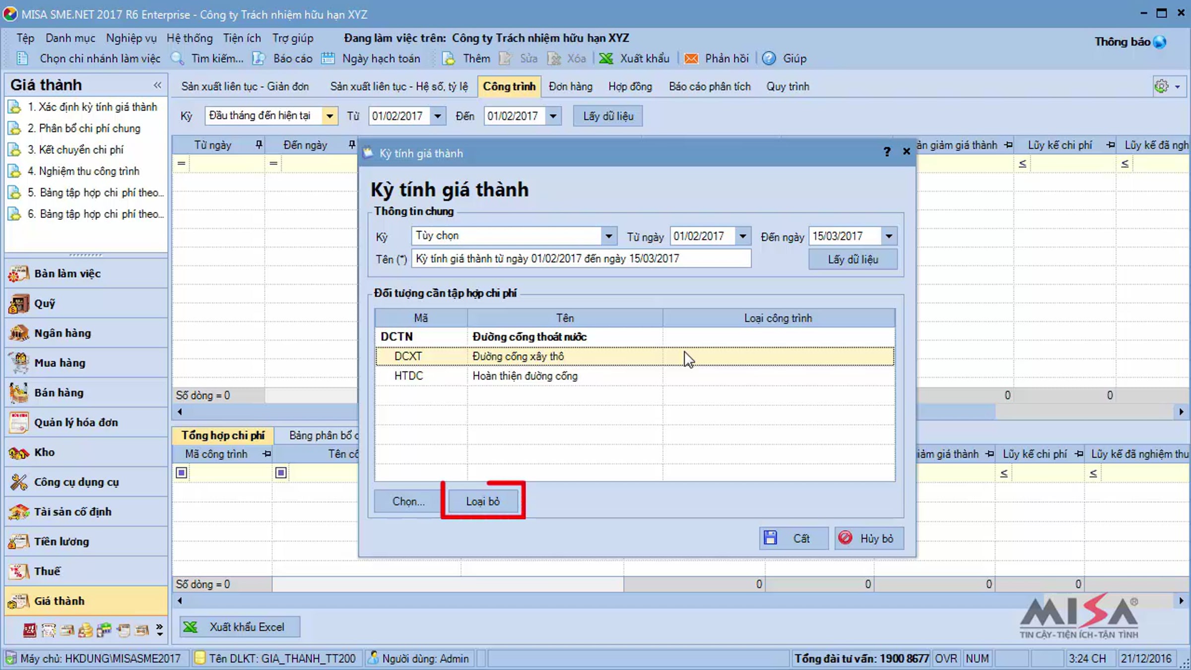The height and width of the screenshot is (670, 1191).
Task: Open the Kho module
Action: 86,452
